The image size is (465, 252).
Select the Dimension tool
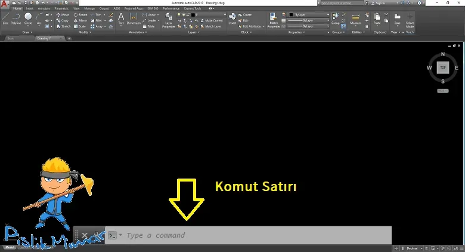[134, 19]
